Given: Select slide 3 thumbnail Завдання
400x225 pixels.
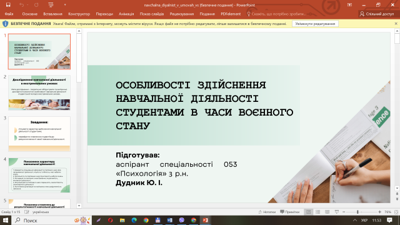Looking at the screenshot, I should [39, 134].
